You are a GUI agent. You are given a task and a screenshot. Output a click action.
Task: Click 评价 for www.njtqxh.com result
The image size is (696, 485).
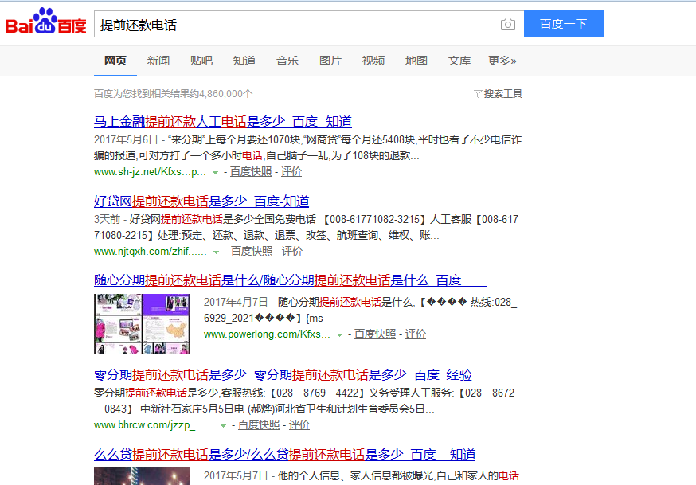[x=292, y=251]
